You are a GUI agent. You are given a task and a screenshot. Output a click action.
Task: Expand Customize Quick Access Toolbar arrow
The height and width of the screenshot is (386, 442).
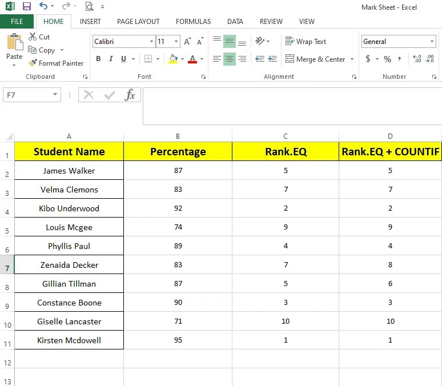(x=103, y=6)
